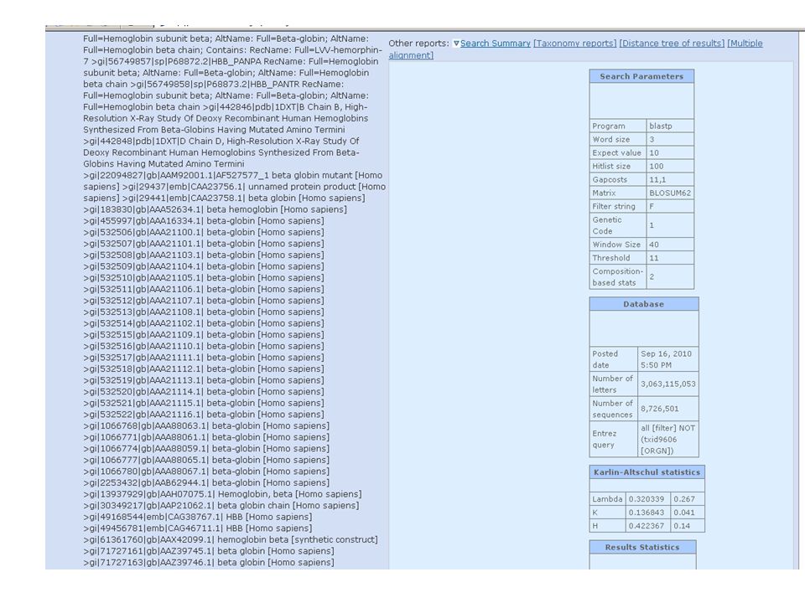The image size is (805, 603).
Task: Open Distance tree of results link
Action: 672,44
